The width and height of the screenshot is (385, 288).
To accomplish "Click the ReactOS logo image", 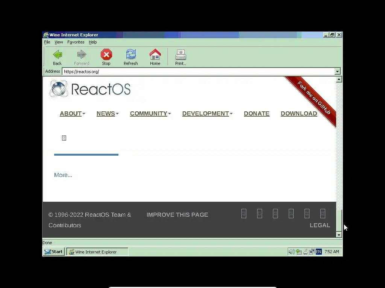I will 90,88.
